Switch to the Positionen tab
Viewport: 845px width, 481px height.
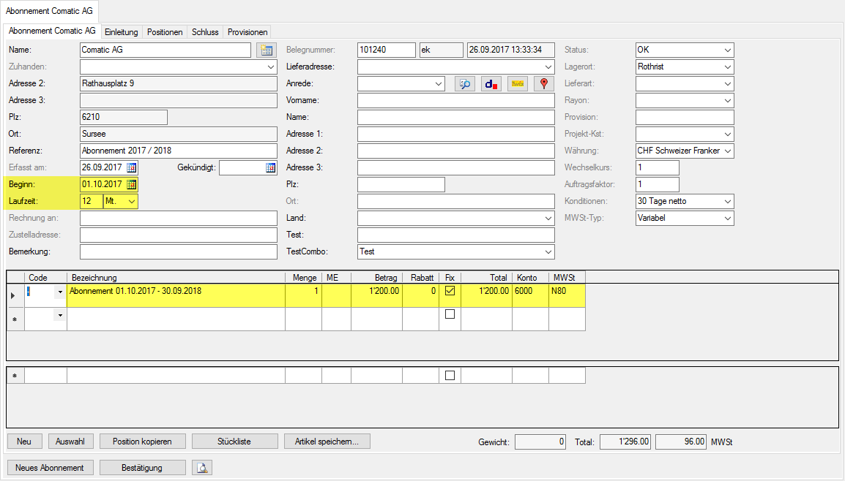pyautogui.click(x=165, y=32)
